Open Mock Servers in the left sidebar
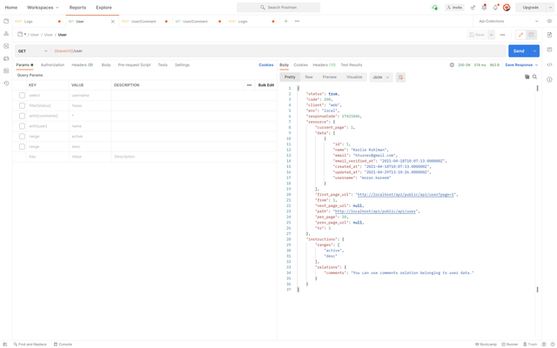 click(x=6, y=58)
